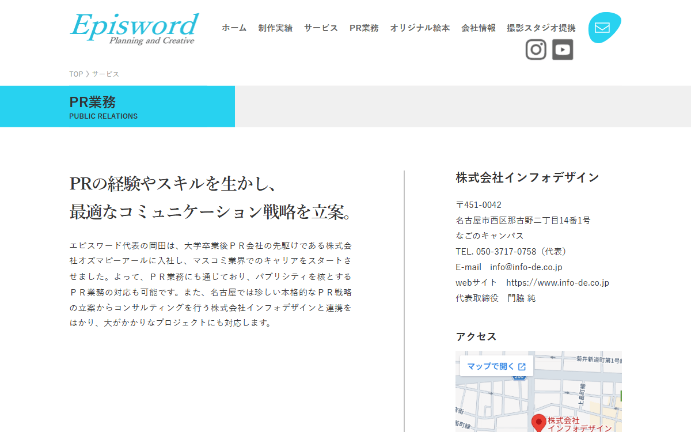The height and width of the screenshot is (432, 691).
Task: Click the map label 株式会社インフォデザイン
Action: click(x=579, y=425)
